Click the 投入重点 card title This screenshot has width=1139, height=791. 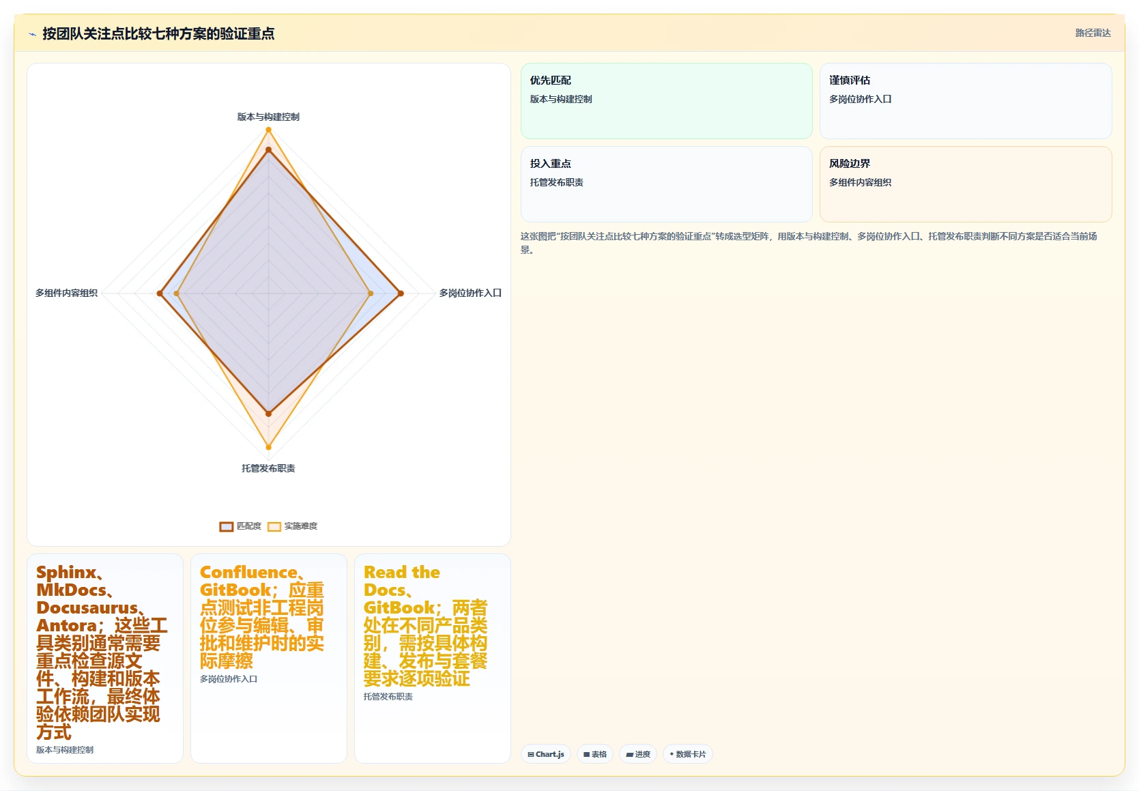[x=551, y=164]
